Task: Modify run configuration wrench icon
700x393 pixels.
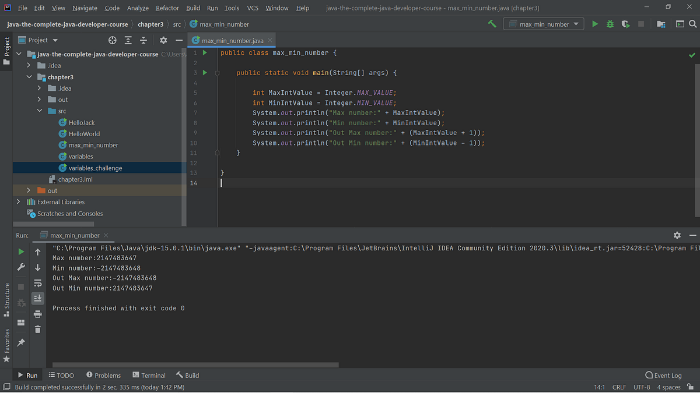Action: pos(21,267)
